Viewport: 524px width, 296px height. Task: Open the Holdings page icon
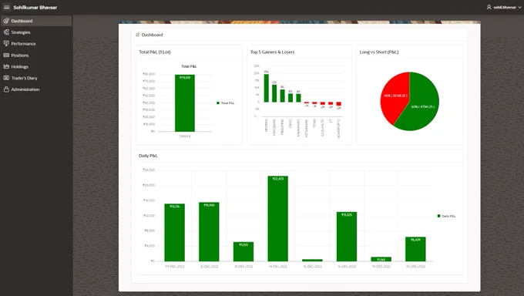[x=6, y=66]
